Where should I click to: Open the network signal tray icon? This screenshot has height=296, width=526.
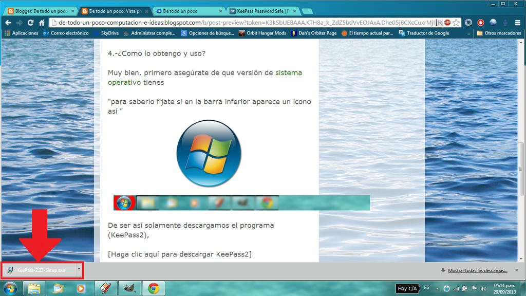456,289
